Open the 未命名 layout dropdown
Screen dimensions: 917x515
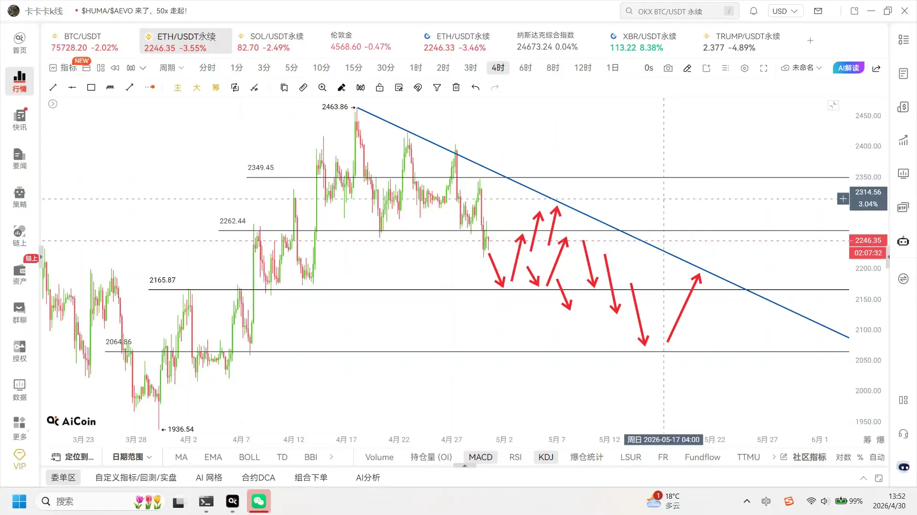[x=801, y=68]
